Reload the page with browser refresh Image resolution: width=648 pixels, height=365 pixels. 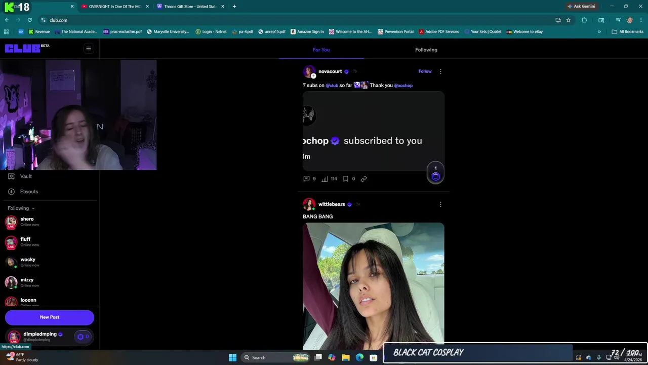pyautogui.click(x=30, y=20)
